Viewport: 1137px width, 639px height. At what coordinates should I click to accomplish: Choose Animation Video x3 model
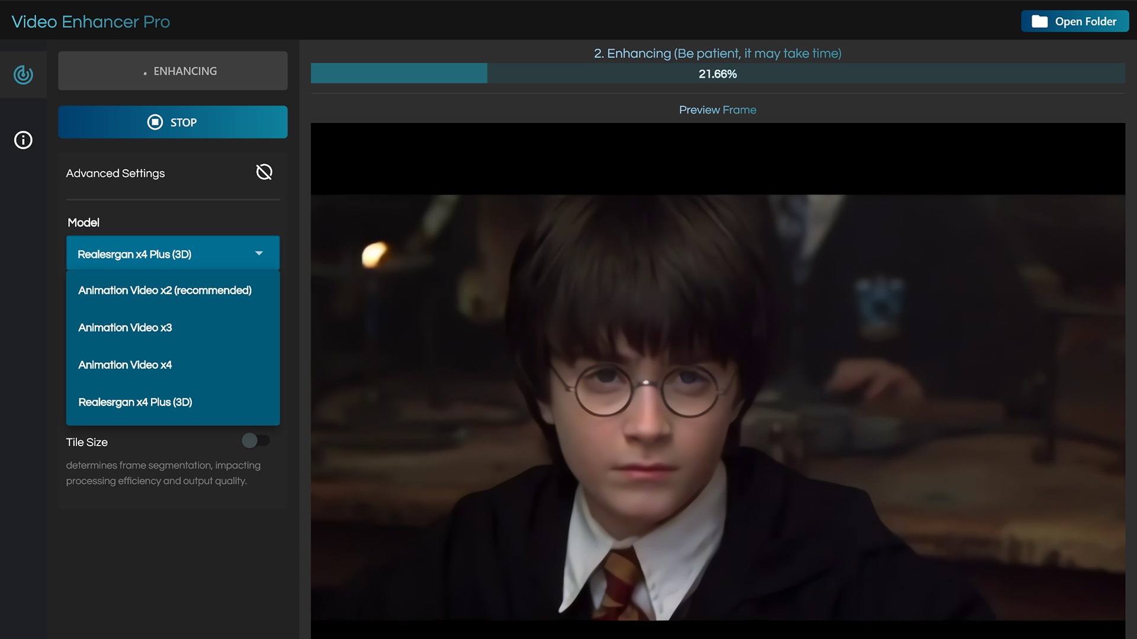125,328
